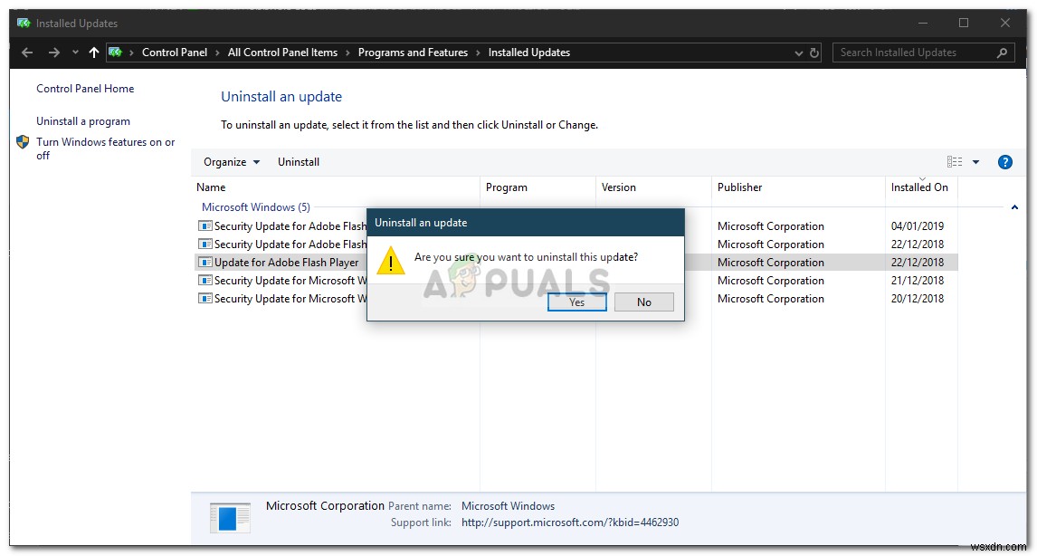Click the Control Panel icon in the breadcrumb bar
The width and height of the screenshot is (1037, 556).
tap(116, 53)
